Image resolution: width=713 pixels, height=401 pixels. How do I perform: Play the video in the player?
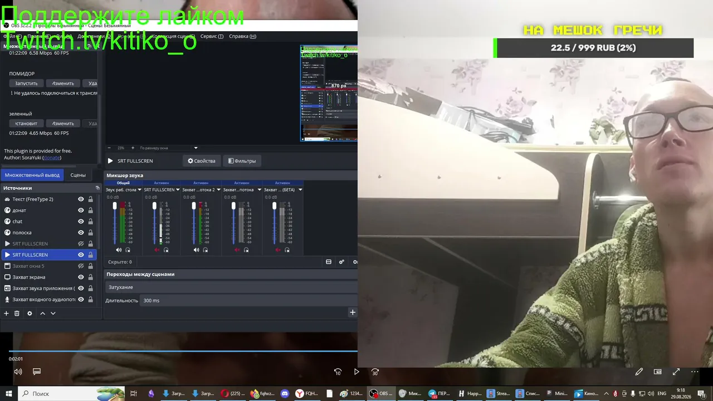pyautogui.click(x=356, y=371)
